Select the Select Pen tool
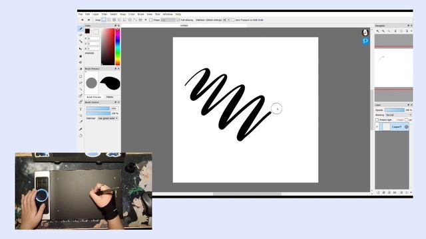This screenshot has width=426, height=239. 81,96
